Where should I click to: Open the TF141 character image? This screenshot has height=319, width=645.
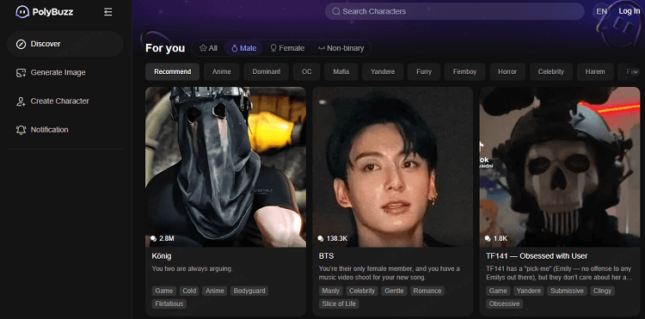[x=560, y=167]
